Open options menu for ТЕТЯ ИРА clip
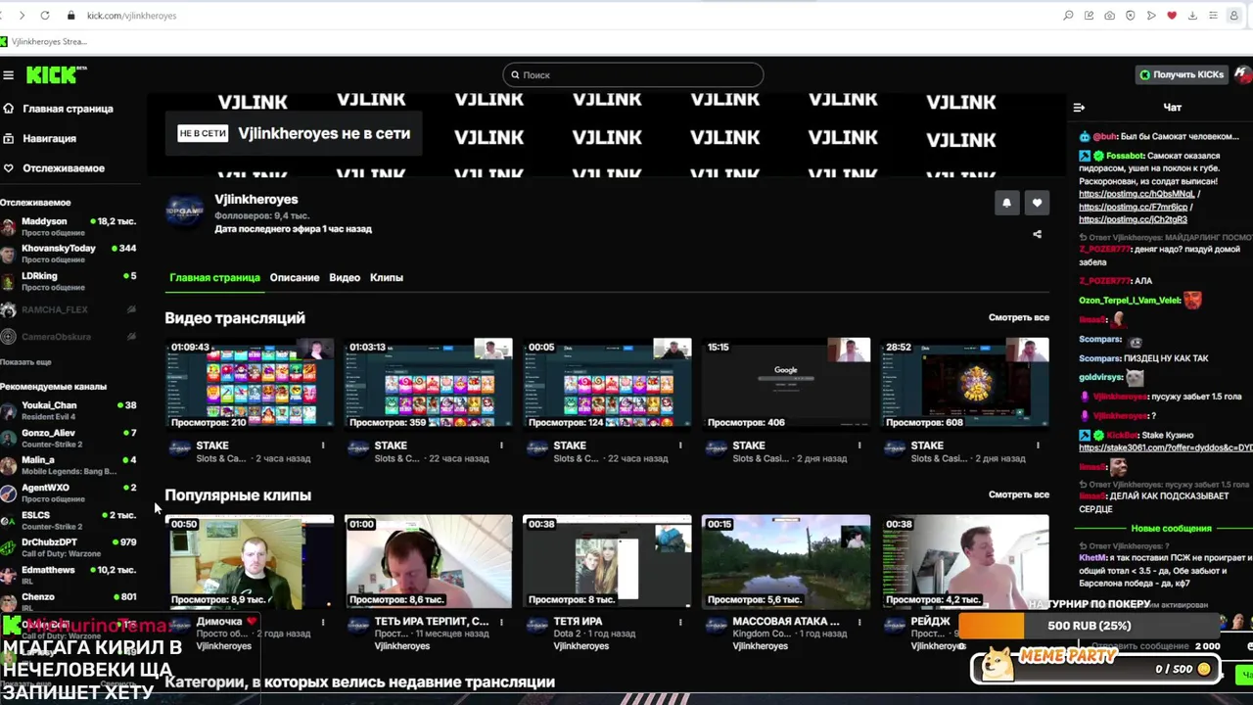Screen dimensions: 1253x705 [x=680, y=622]
